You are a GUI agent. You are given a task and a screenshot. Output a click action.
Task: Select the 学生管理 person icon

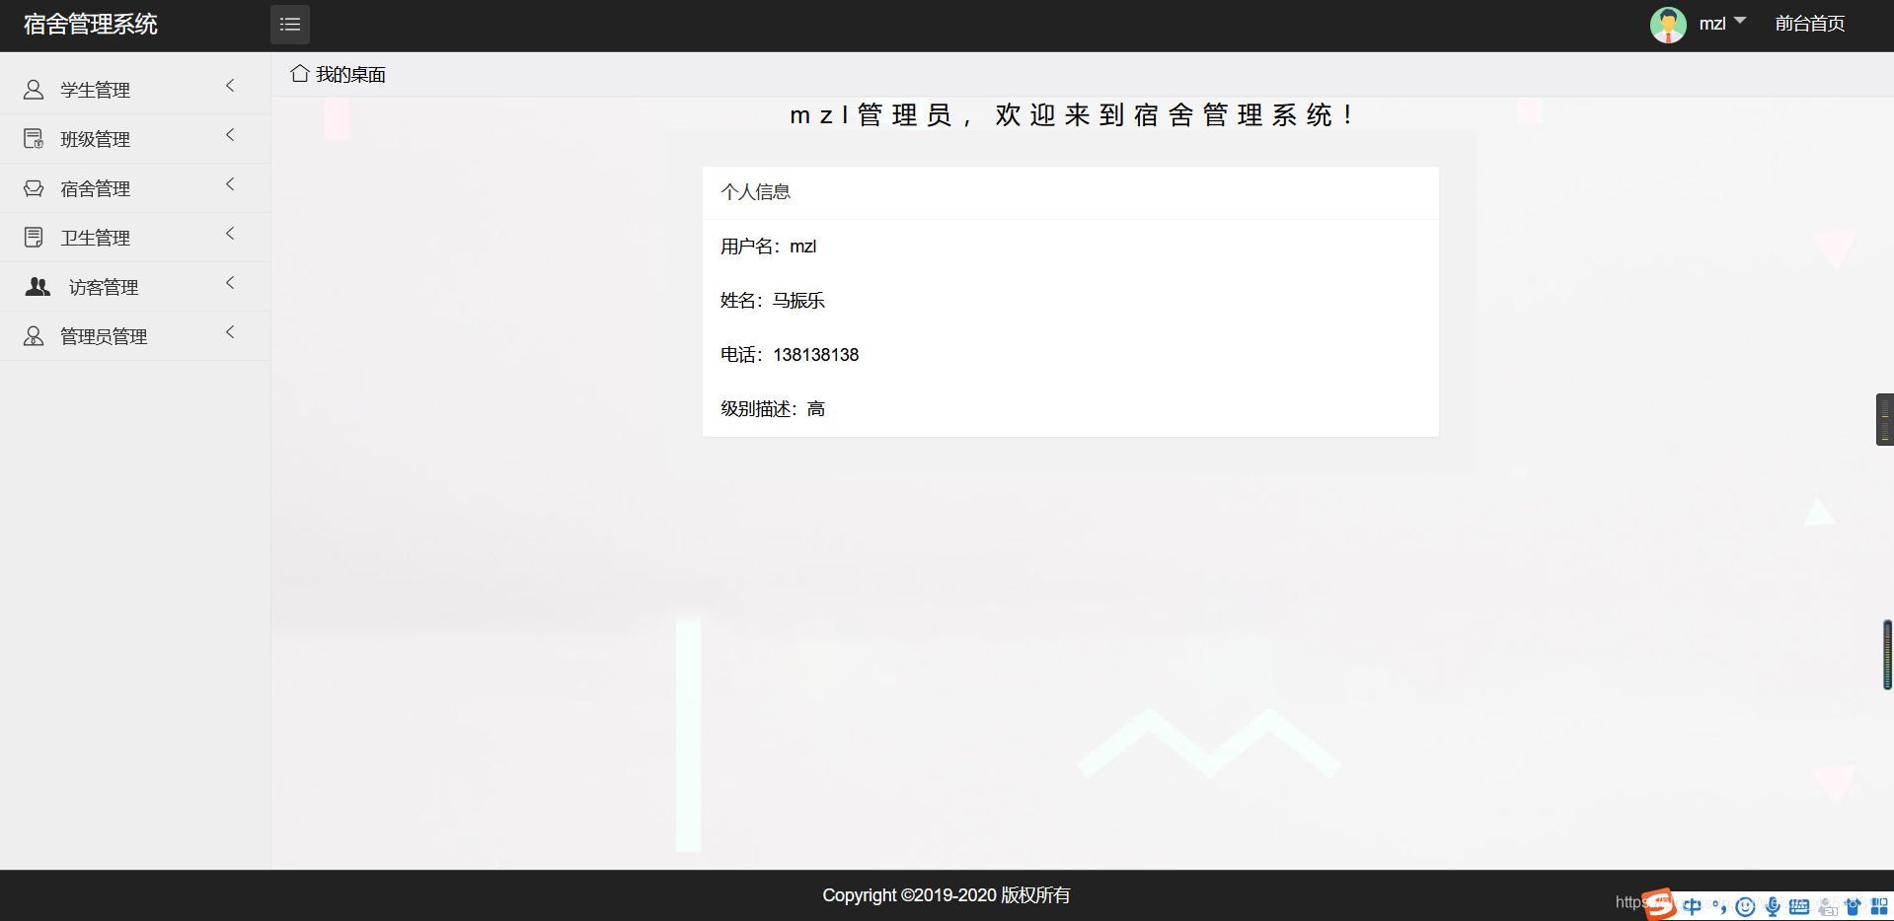pos(33,89)
